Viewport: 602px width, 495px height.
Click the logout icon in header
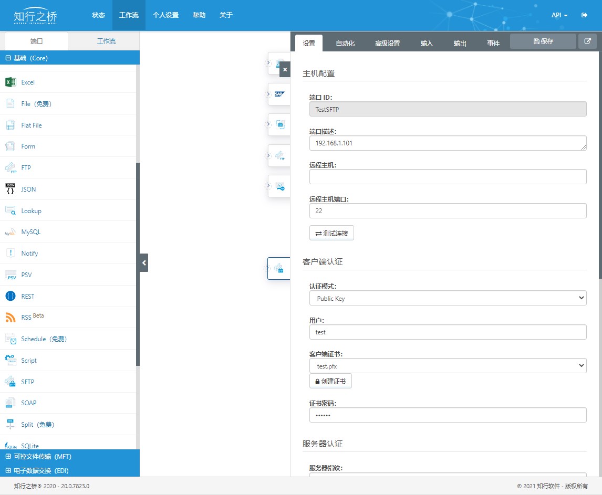click(x=584, y=15)
